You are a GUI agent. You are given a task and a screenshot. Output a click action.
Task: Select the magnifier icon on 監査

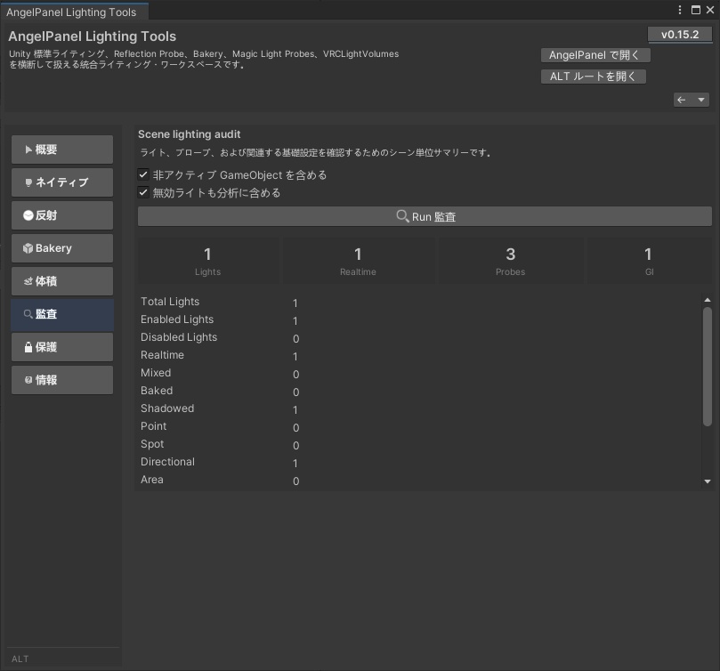(28, 313)
